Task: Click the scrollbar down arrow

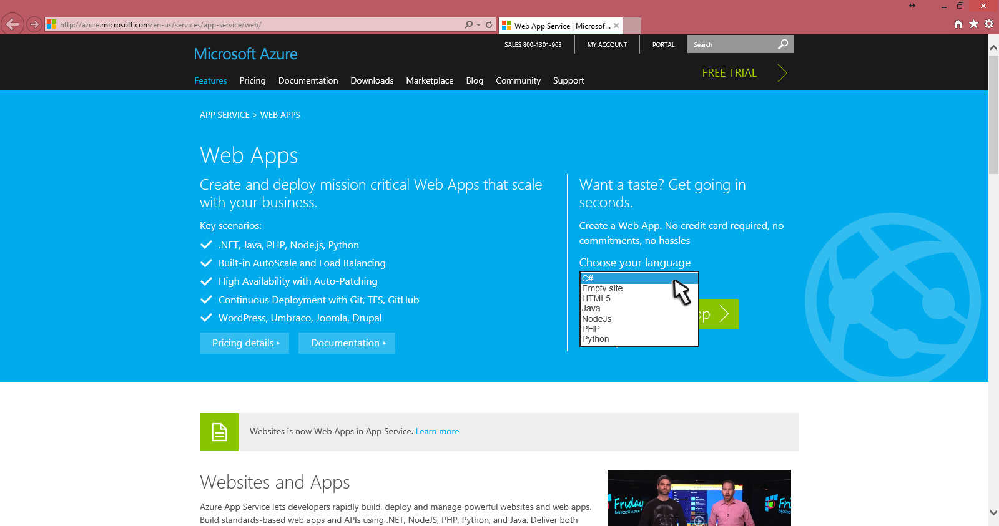Action: [x=993, y=512]
